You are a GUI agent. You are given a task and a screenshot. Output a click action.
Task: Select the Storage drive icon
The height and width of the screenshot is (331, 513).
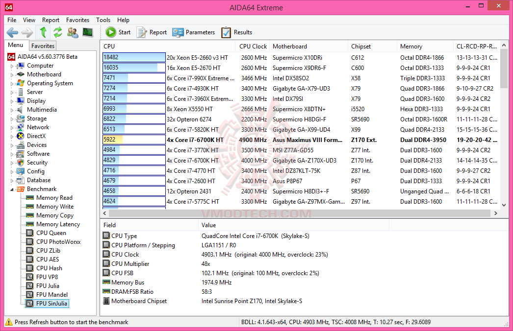point(21,118)
